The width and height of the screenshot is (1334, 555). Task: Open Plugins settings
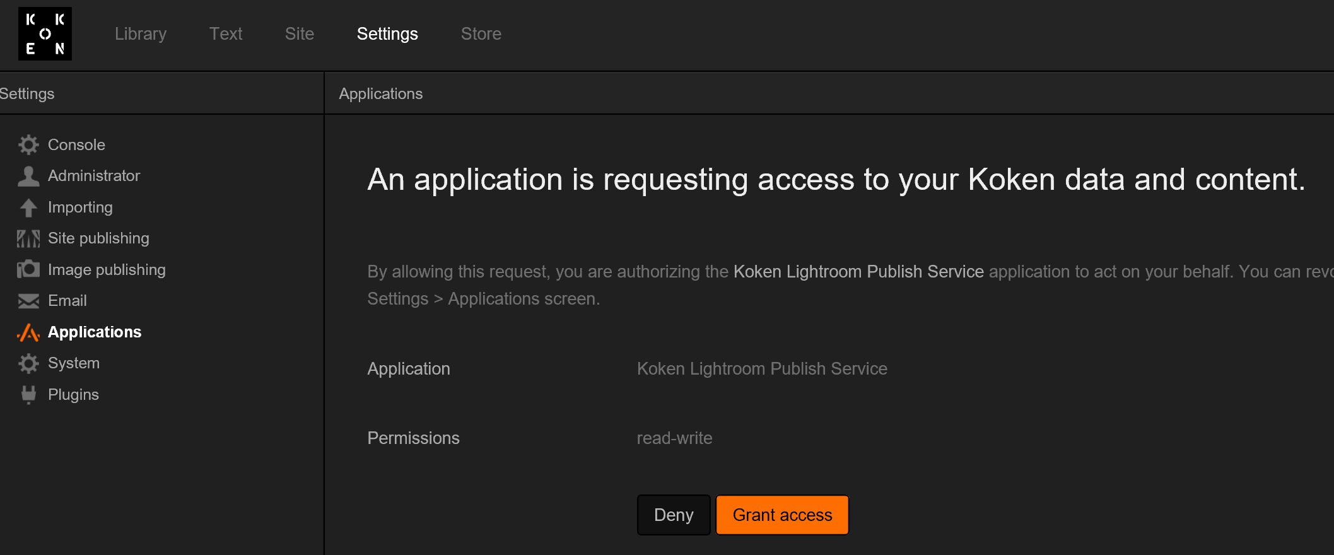[73, 395]
